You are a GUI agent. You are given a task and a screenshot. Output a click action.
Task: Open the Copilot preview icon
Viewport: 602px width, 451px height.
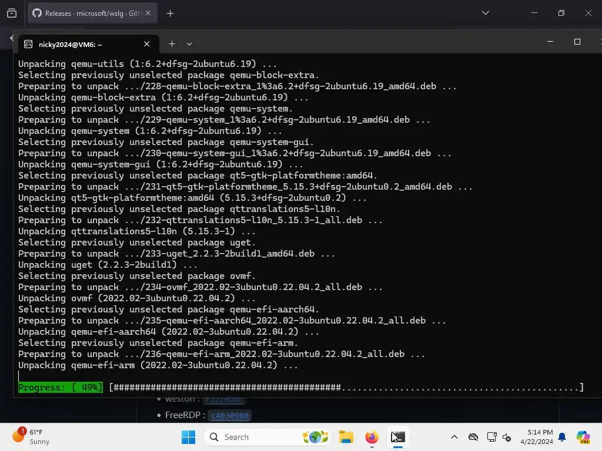[x=583, y=437]
